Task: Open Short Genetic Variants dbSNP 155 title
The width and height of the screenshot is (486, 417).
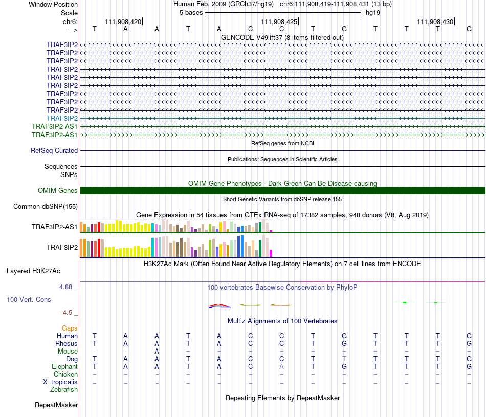Action: [x=282, y=199]
